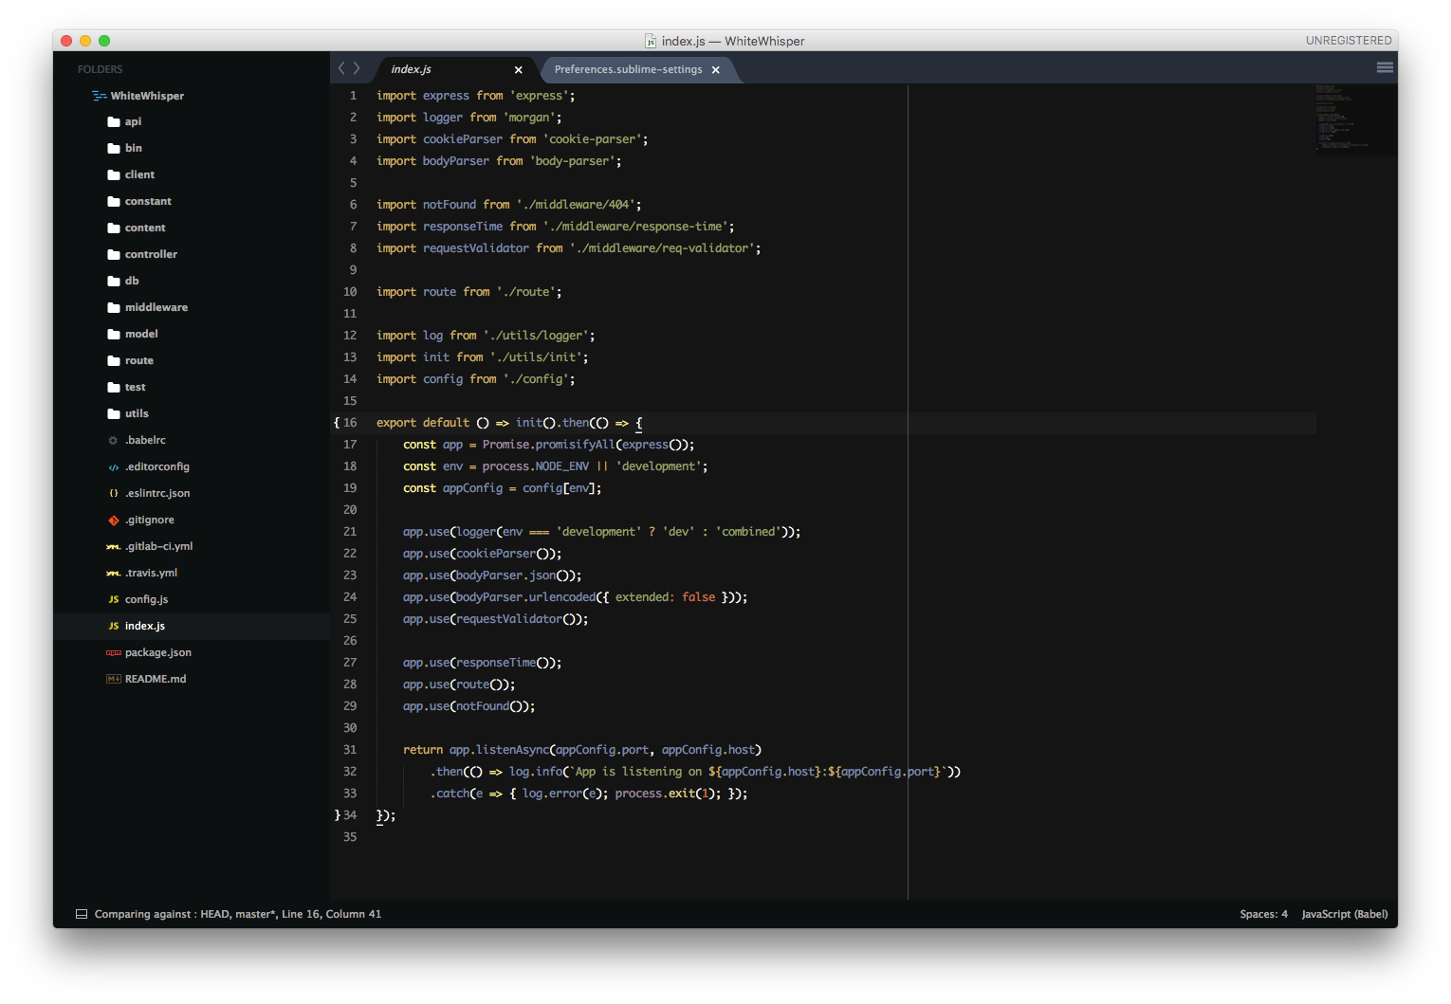Click the JS icon next to config.js
The image size is (1451, 1004).
114,599
